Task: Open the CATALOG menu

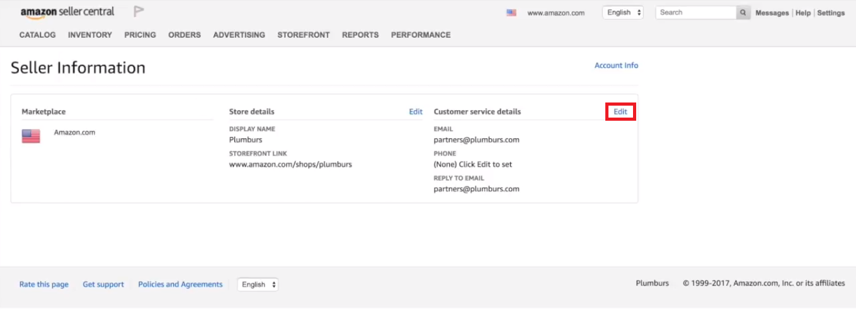Action: 38,35
